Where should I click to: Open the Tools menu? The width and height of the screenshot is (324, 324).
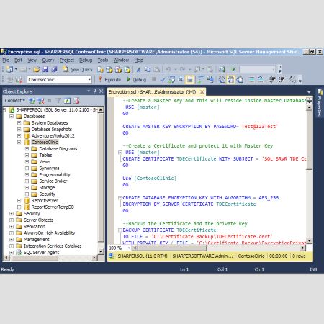[103, 60]
